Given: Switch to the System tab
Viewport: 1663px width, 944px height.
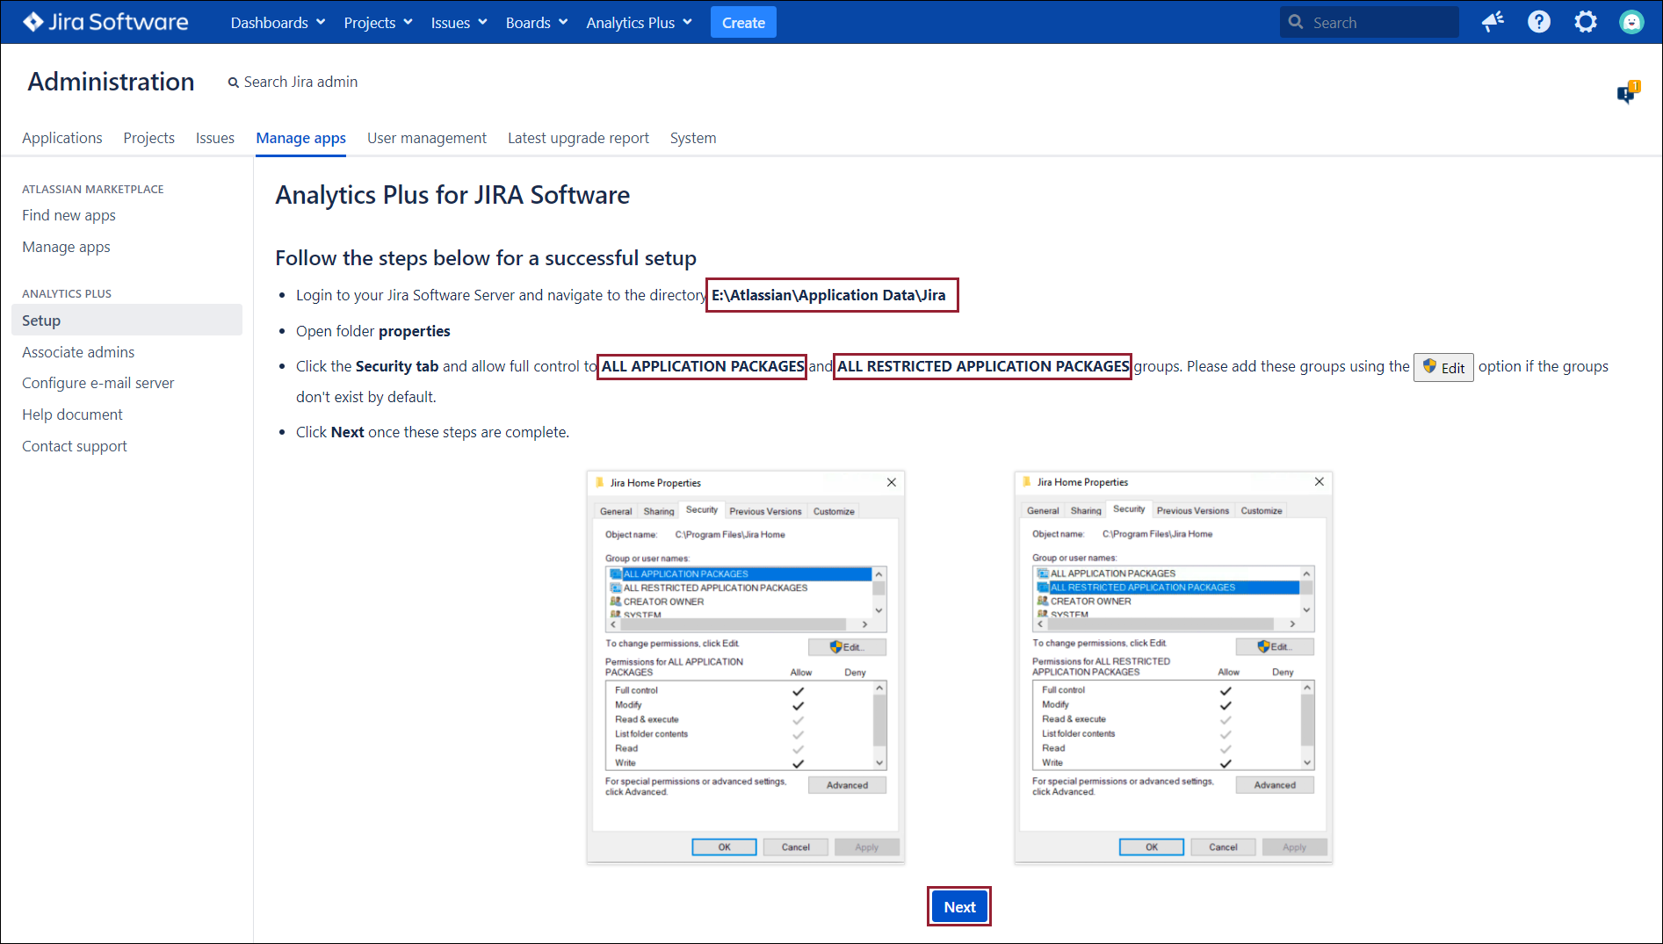Looking at the screenshot, I should pos(692,138).
